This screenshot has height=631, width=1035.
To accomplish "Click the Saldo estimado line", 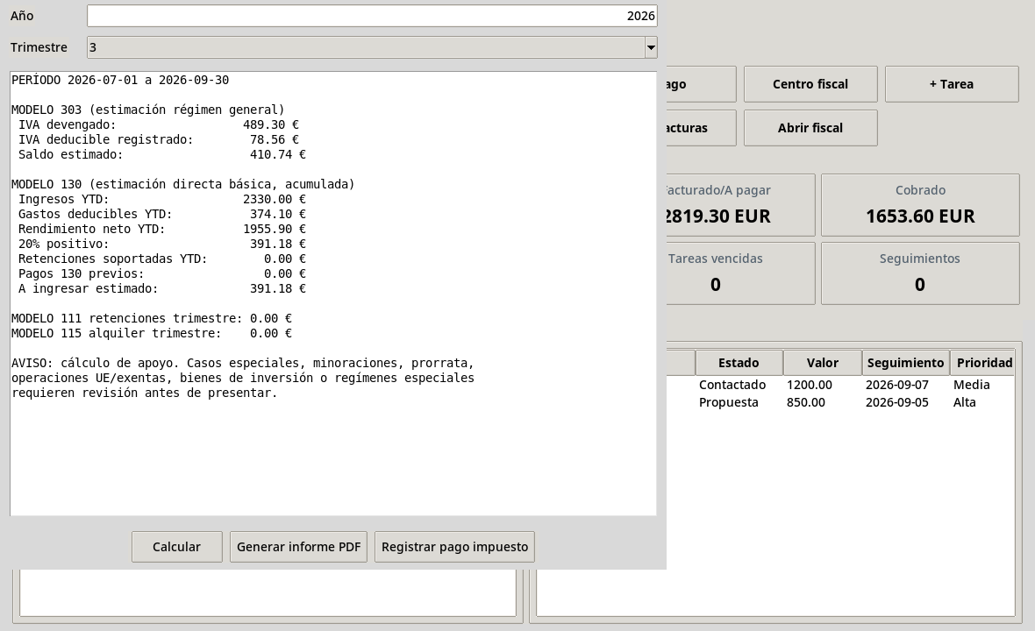I will (x=161, y=154).
